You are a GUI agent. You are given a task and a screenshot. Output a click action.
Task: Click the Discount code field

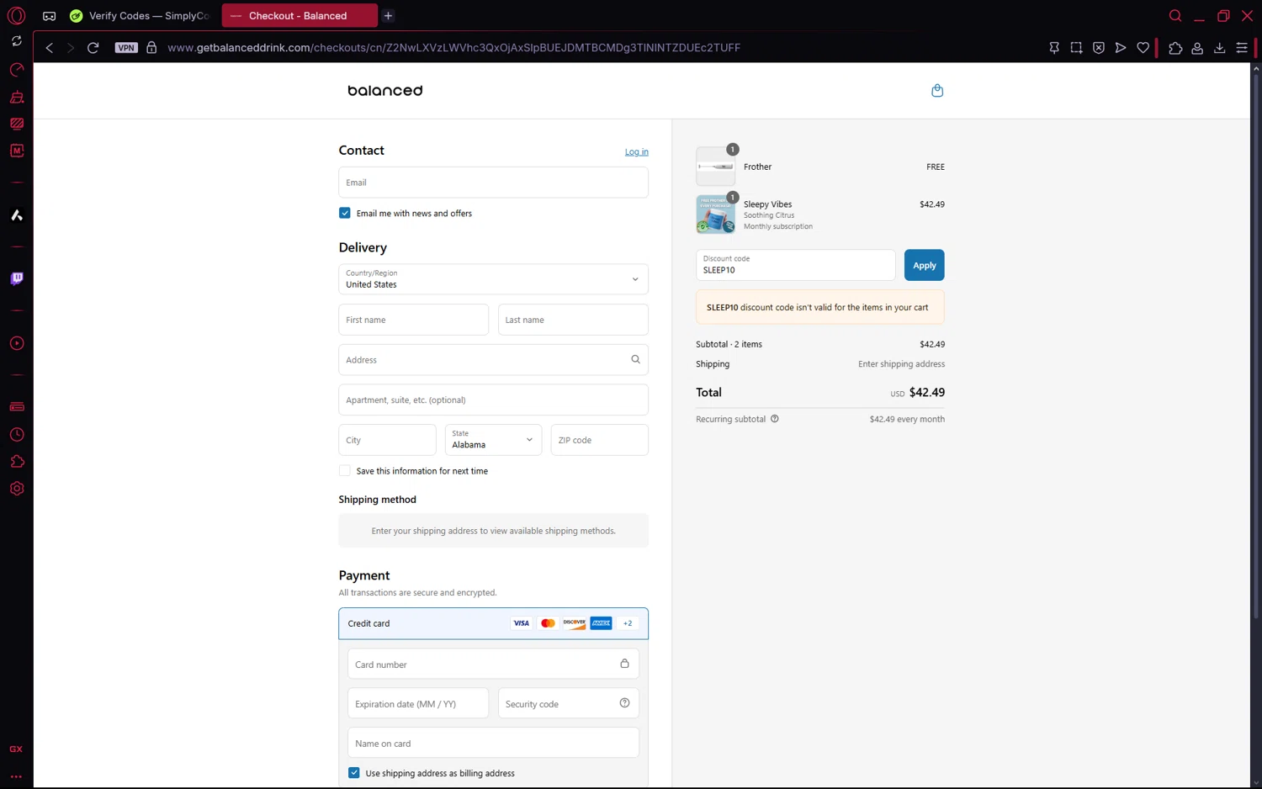tap(795, 265)
